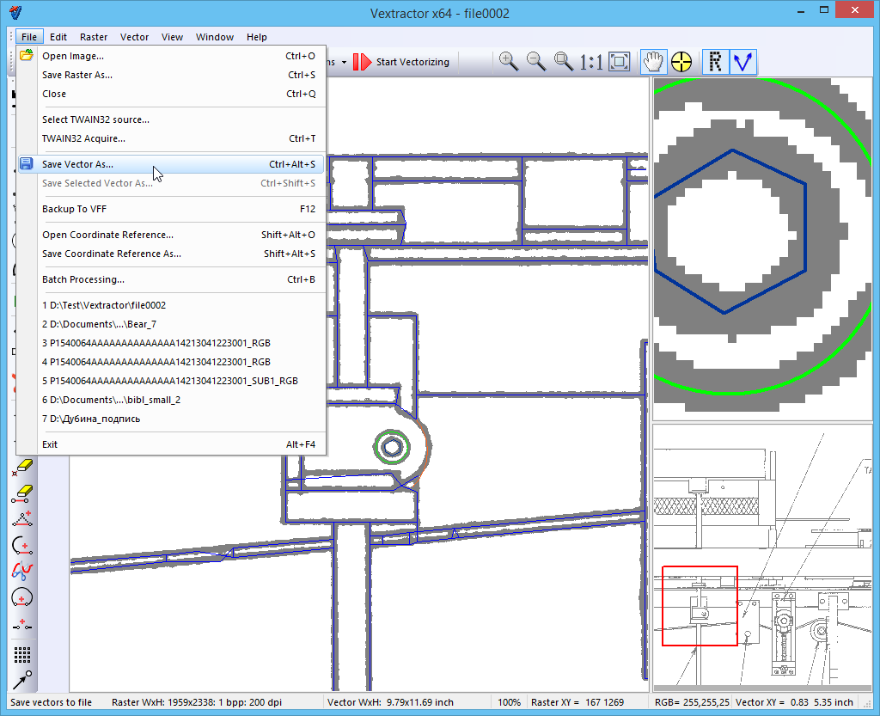The image size is (880, 716).
Task: Click the yellow crosshair target icon
Action: coord(681,61)
